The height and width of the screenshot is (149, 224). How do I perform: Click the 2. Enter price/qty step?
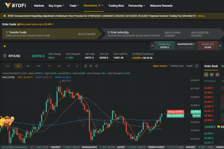coord(162,34)
